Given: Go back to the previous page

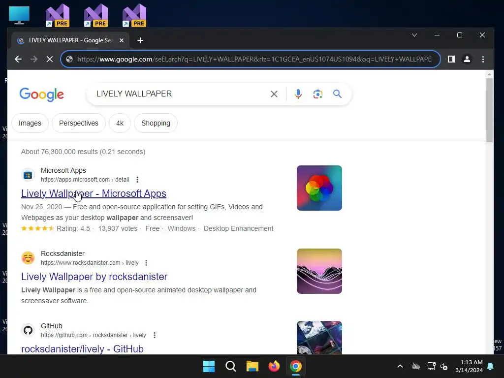Looking at the screenshot, I should pyautogui.click(x=18, y=59).
